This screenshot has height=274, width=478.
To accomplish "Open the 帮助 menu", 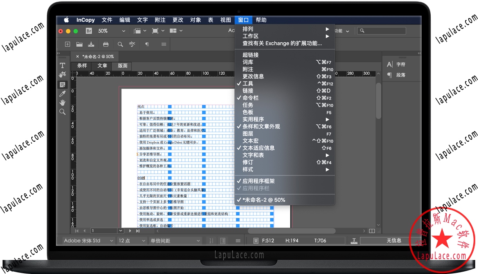I will click(x=261, y=20).
